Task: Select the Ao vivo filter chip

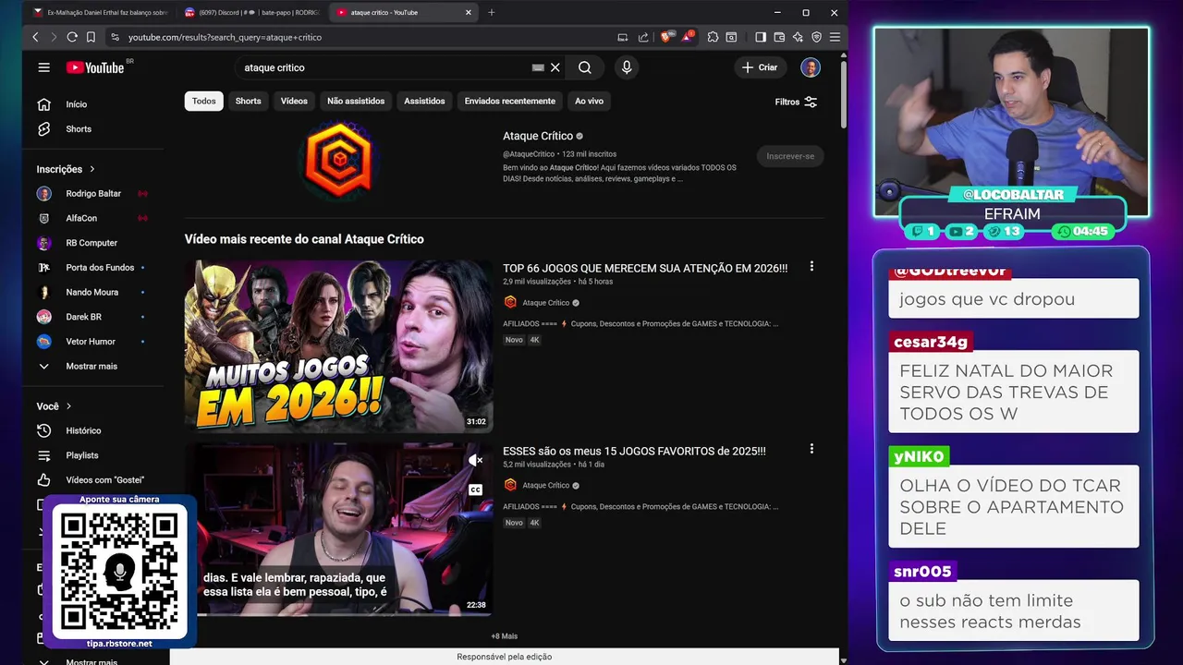Action: (x=589, y=101)
